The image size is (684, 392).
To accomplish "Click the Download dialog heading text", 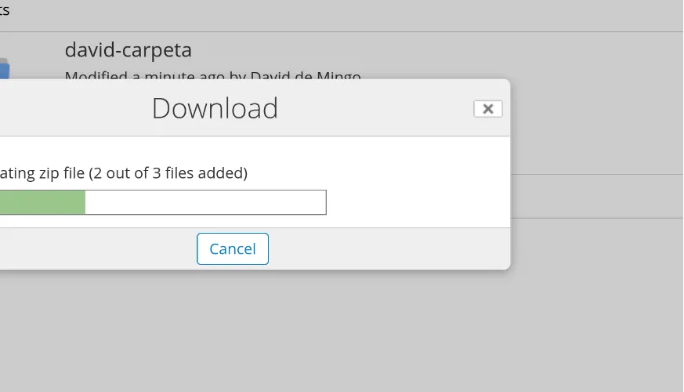I will coord(215,108).
